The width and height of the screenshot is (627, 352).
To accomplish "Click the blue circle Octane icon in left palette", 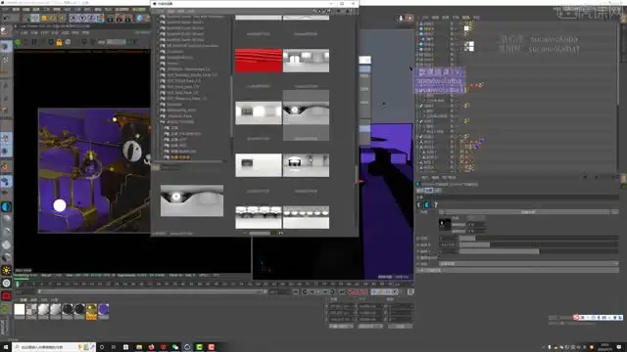I will [x=6, y=206].
